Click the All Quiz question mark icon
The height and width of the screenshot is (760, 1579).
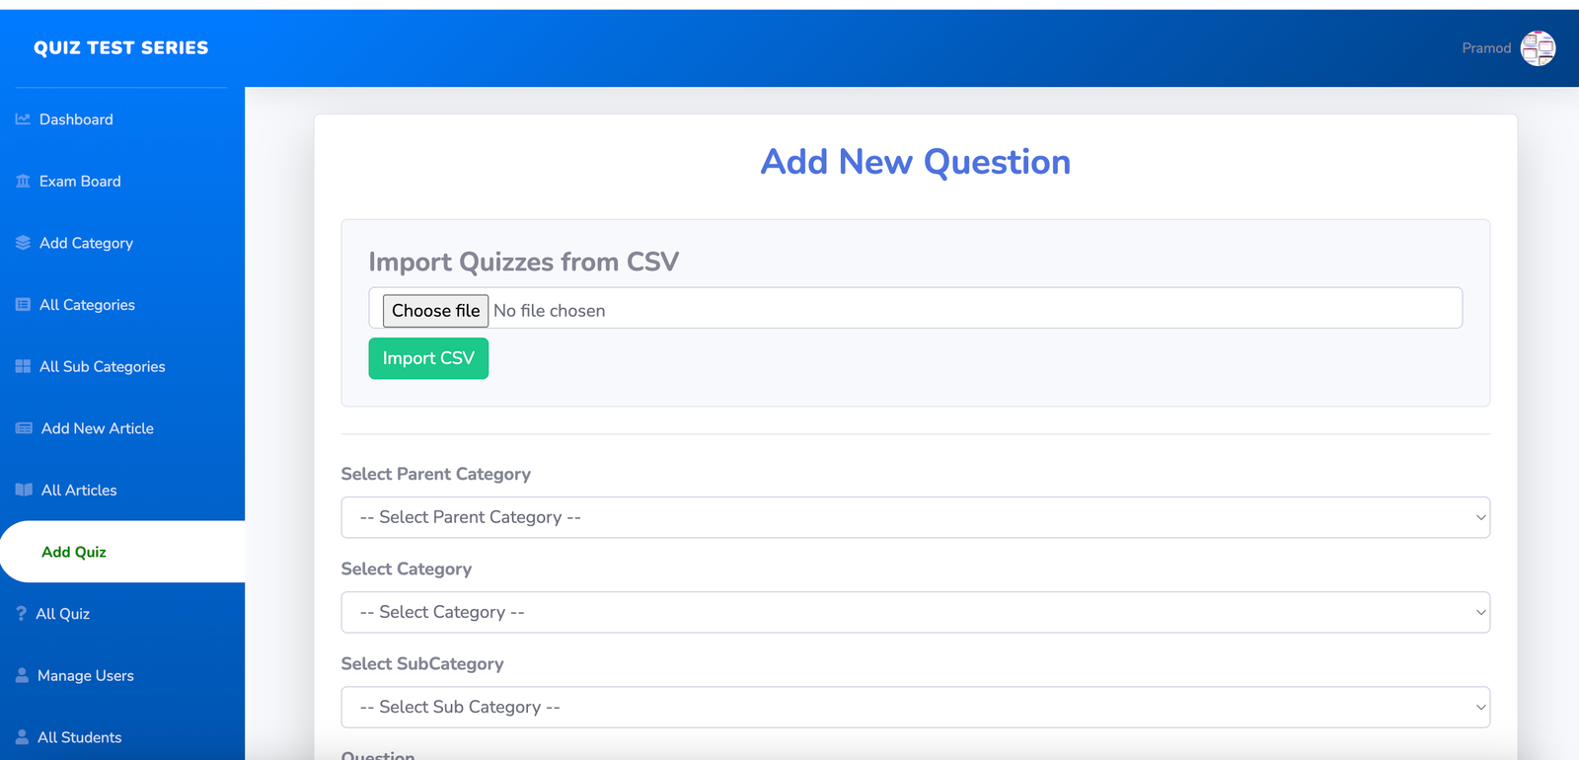[23, 613]
